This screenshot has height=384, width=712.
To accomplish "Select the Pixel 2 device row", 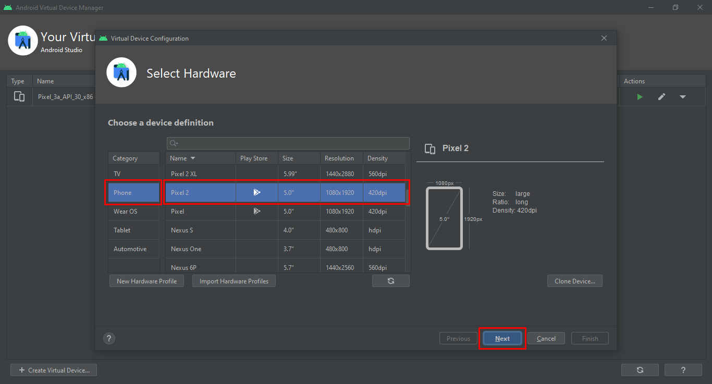I will click(x=286, y=192).
